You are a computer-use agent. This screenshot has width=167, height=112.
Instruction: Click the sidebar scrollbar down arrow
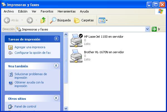(x=66, y=108)
